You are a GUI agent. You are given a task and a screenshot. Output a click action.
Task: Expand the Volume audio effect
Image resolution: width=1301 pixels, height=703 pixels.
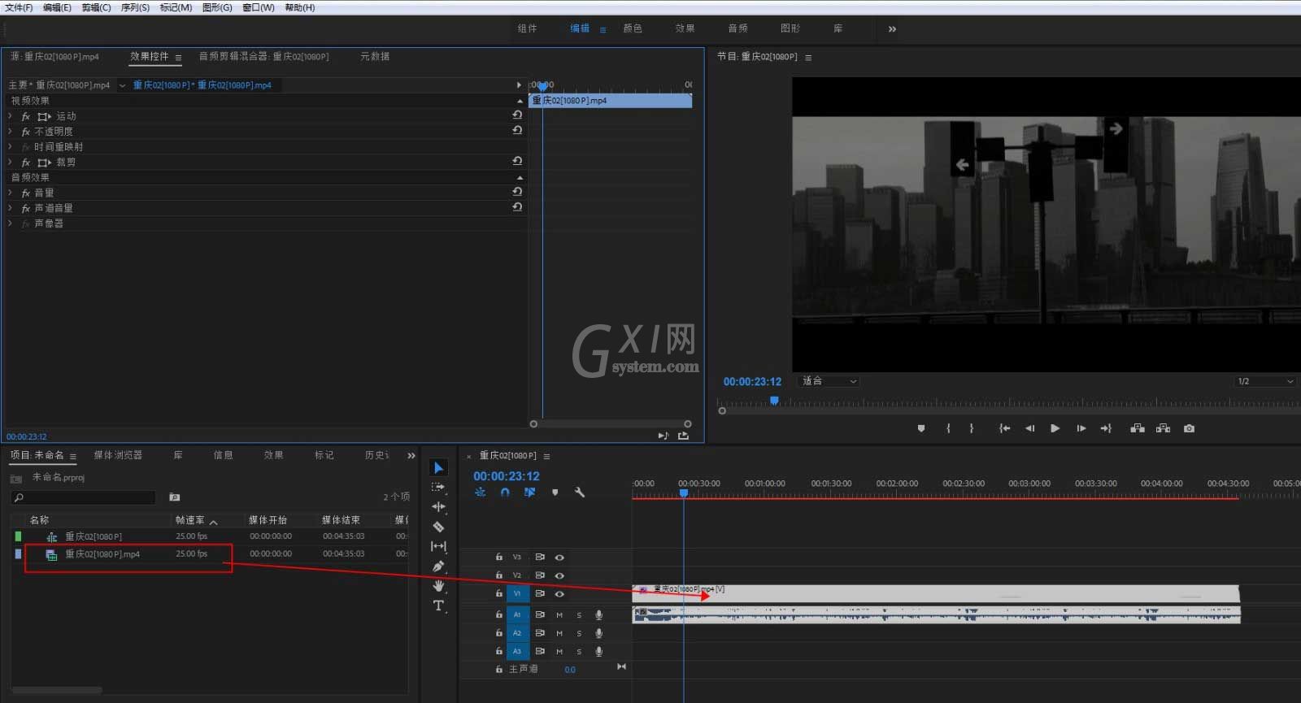(x=10, y=193)
